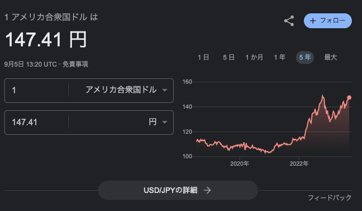362x211 pixels.
Task: Click arrow icon beside USD/JPYの詳細
Action: 207,190
